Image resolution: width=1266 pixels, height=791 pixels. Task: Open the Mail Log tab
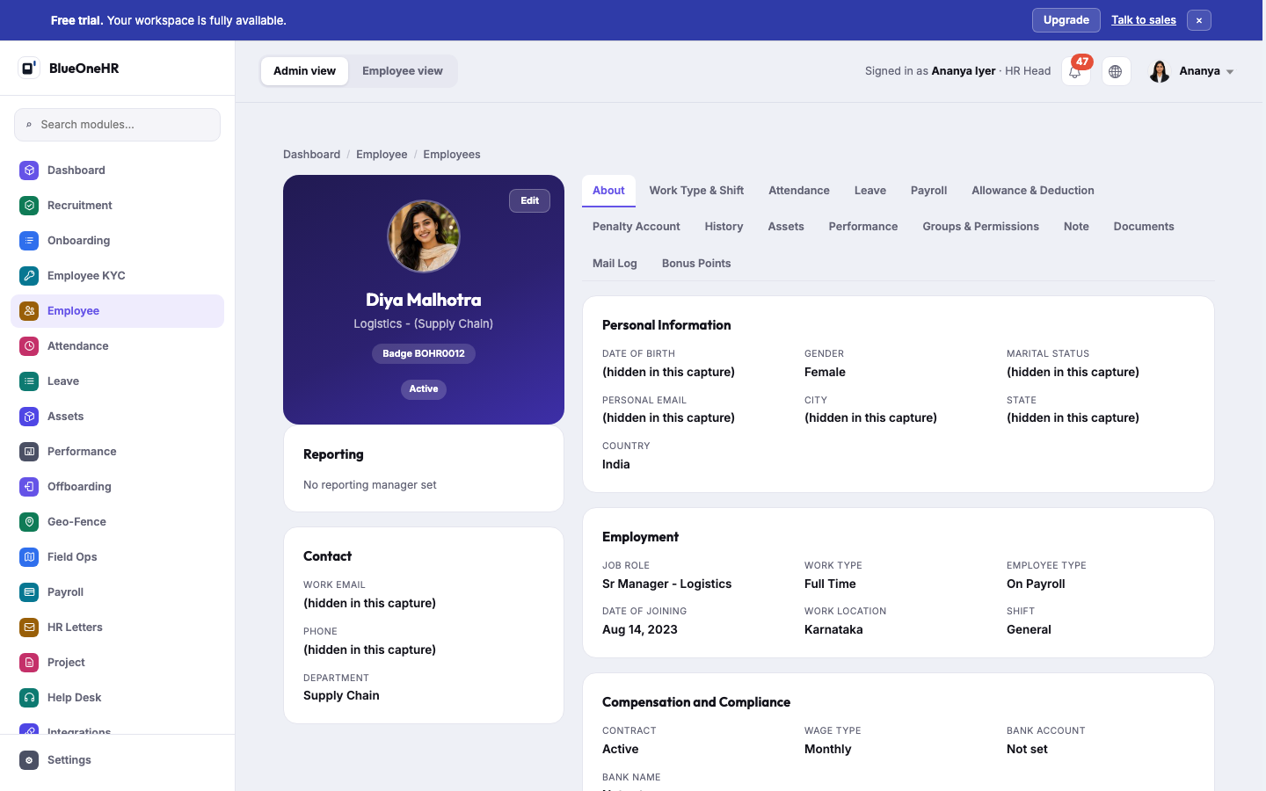tap(615, 264)
